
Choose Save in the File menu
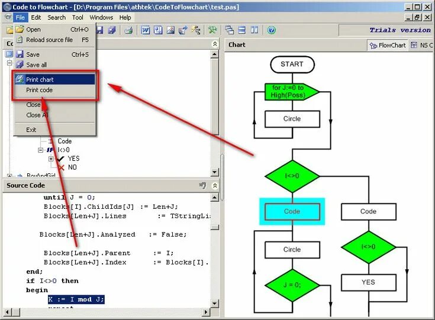54,54
